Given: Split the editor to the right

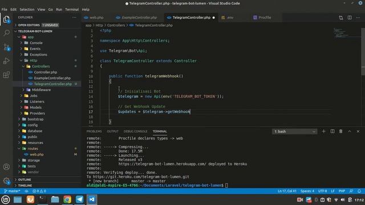Looking at the screenshot, I should pyautogui.click(x=350, y=18).
